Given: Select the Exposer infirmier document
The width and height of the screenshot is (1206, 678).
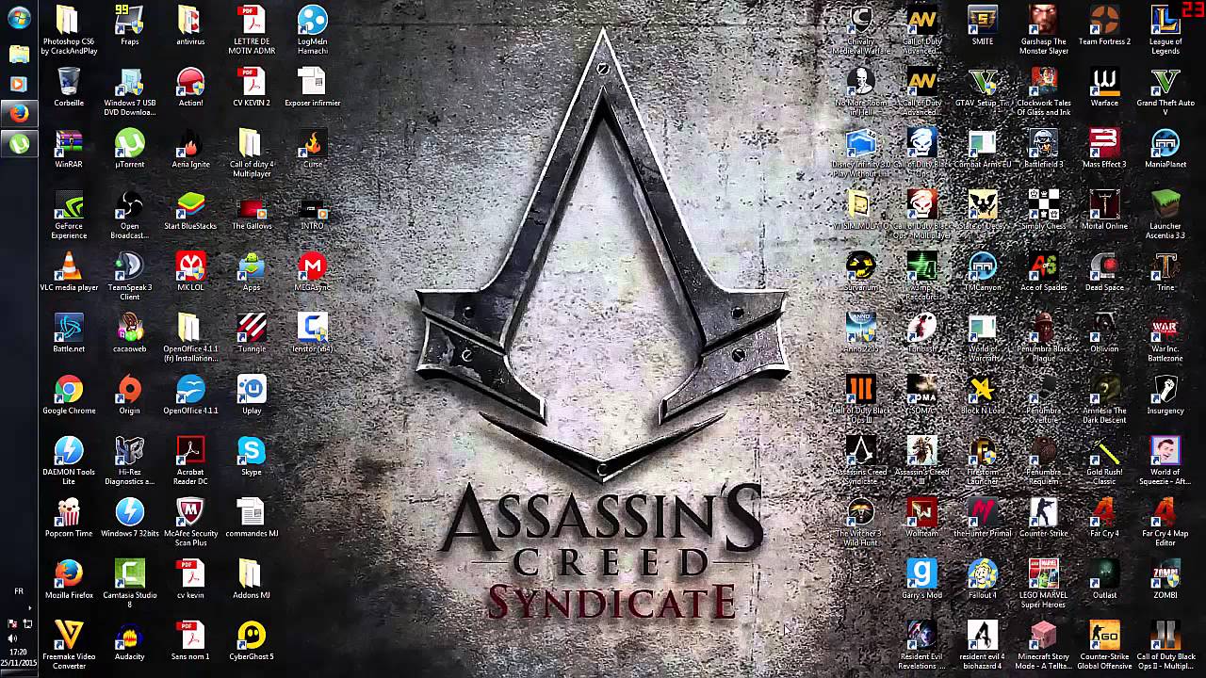Looking at the screenshot, I should point(313,88).
